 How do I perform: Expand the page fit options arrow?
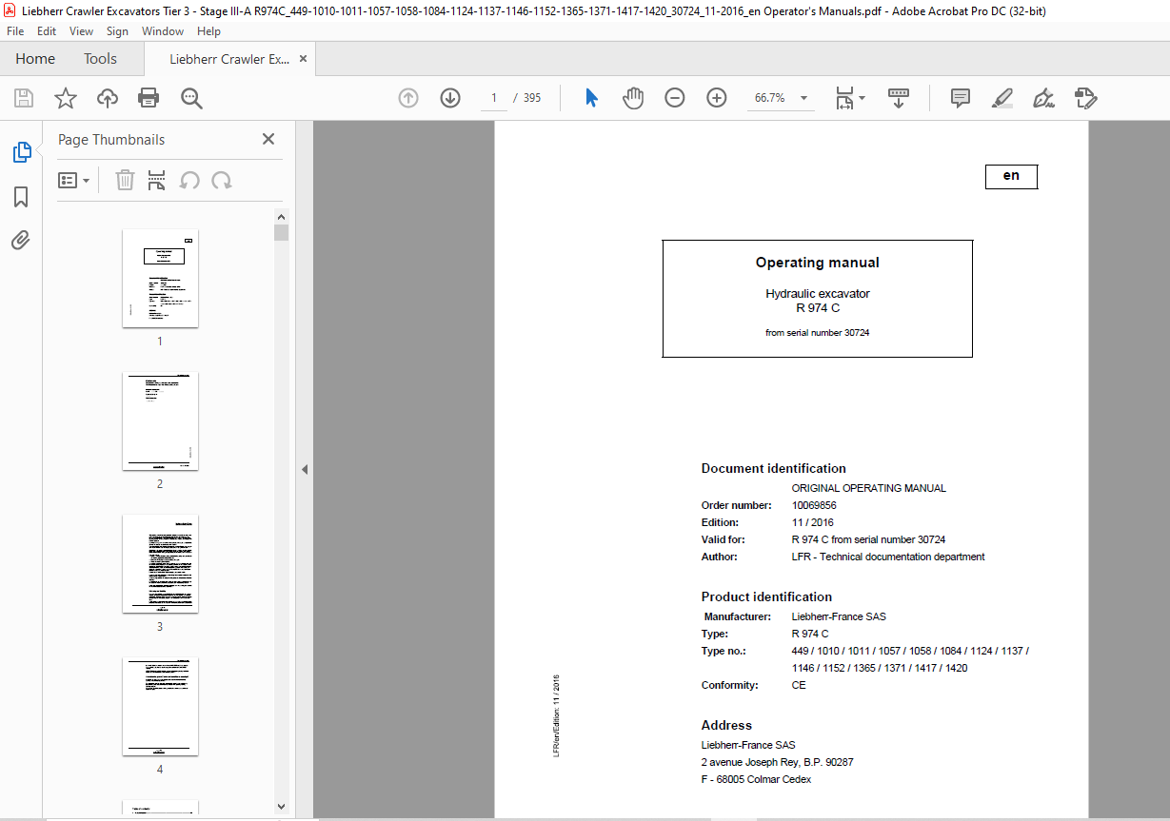point(862,98)
